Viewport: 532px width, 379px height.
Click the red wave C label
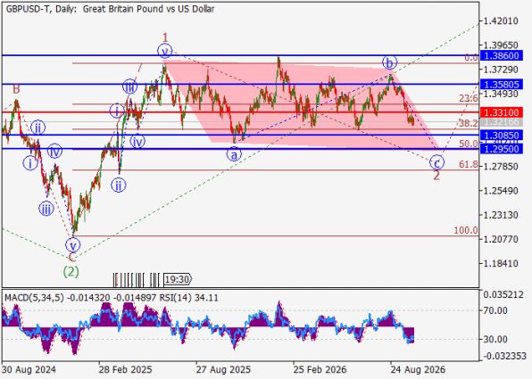click(x=72, y=258)
